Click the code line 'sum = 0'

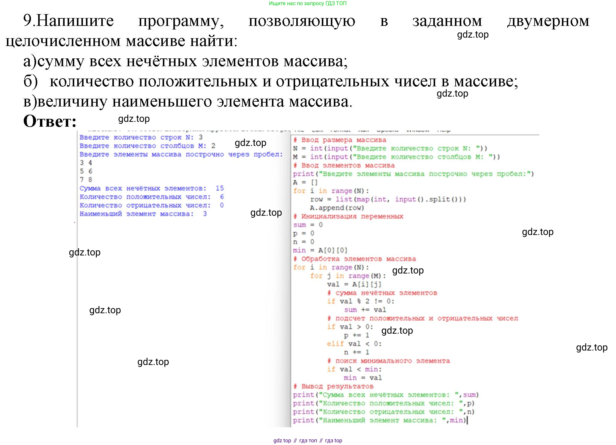308,225
